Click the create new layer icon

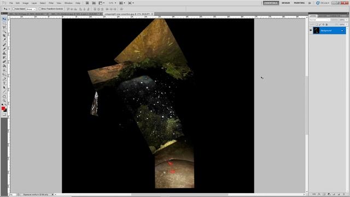tap(339, 194)
